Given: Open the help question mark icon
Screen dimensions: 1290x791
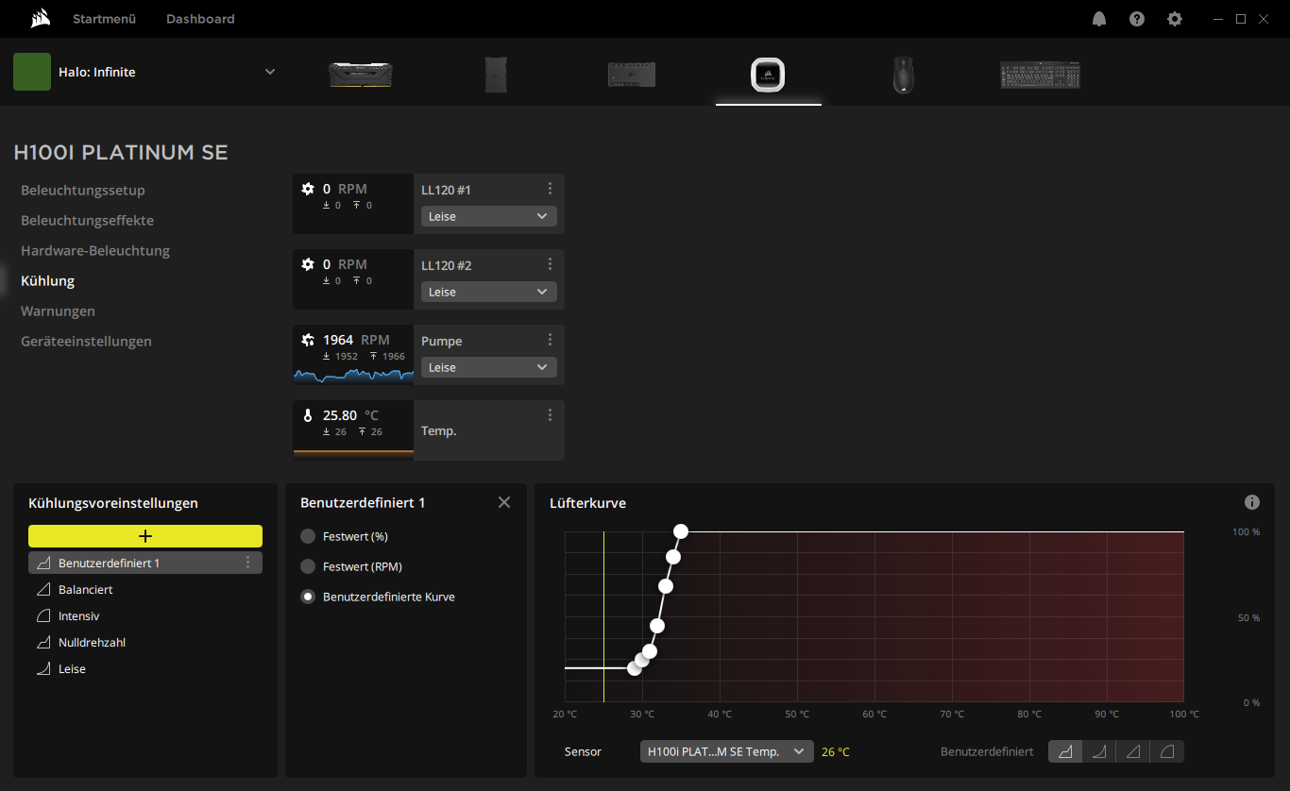Looking at the screenshot, I should [x=1137, y=19].
